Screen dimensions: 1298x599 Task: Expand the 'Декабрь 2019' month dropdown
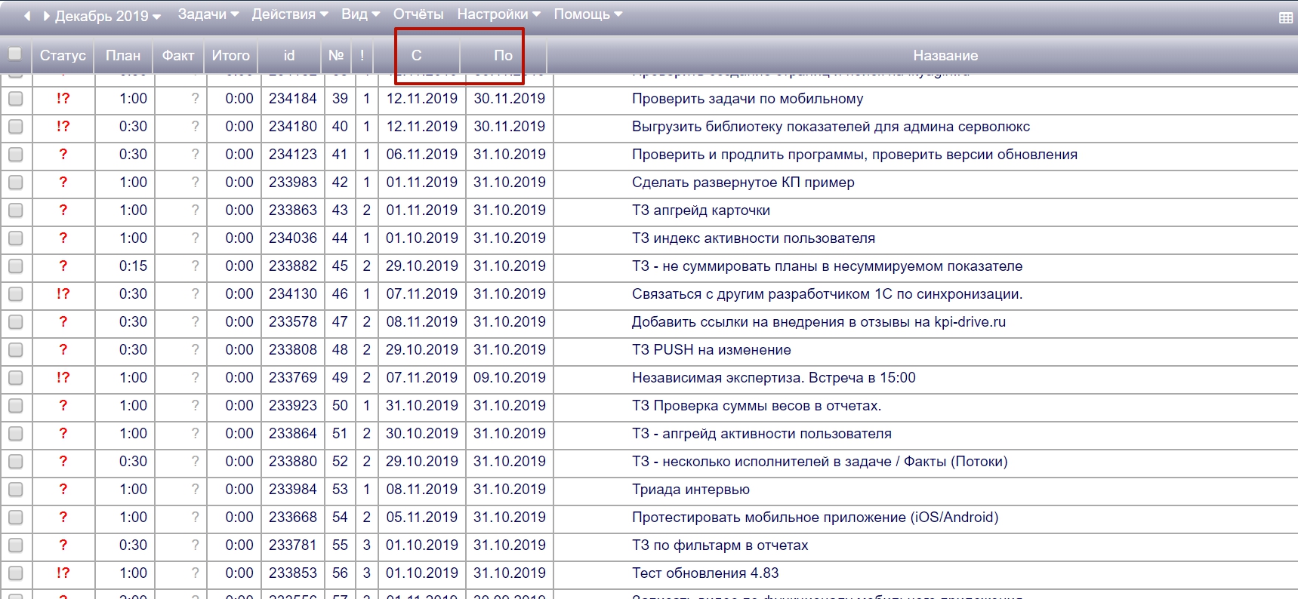pyautogui.click(x=107, y=16)
